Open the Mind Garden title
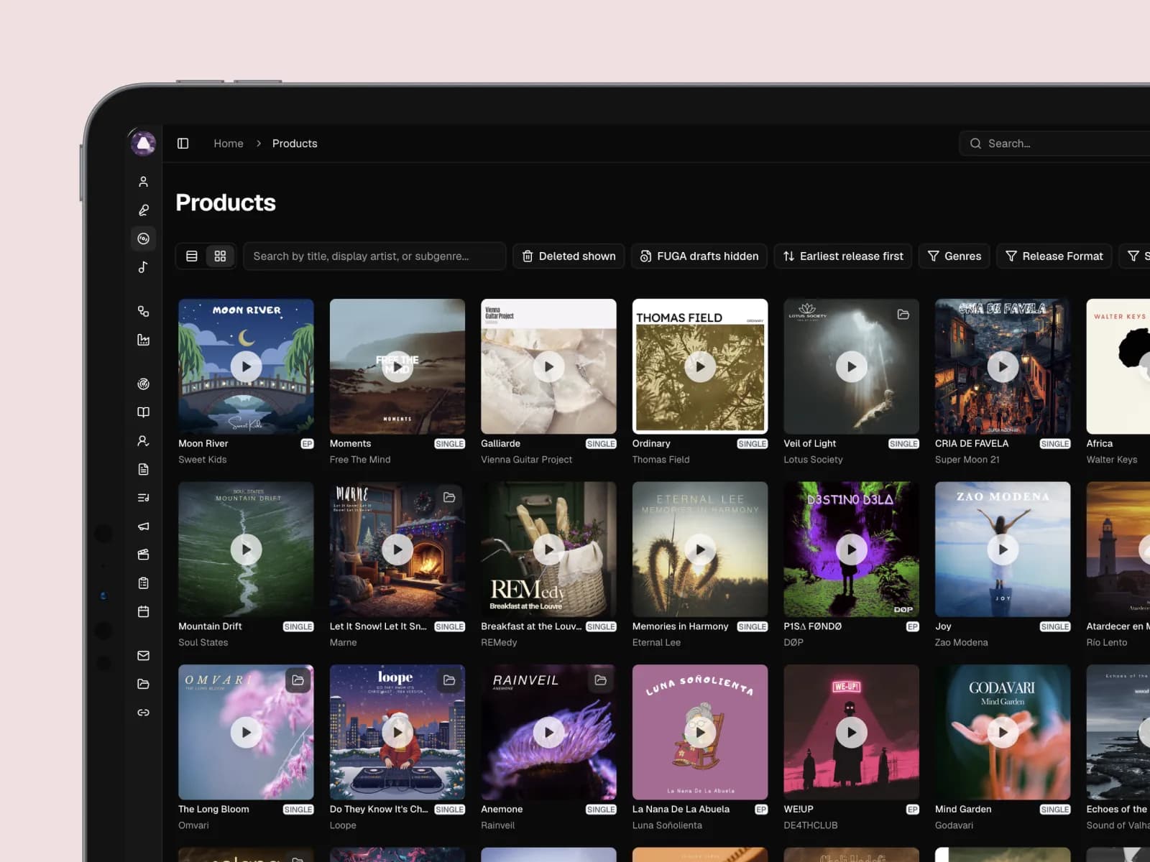1150x862 pixels. (963, 810)
